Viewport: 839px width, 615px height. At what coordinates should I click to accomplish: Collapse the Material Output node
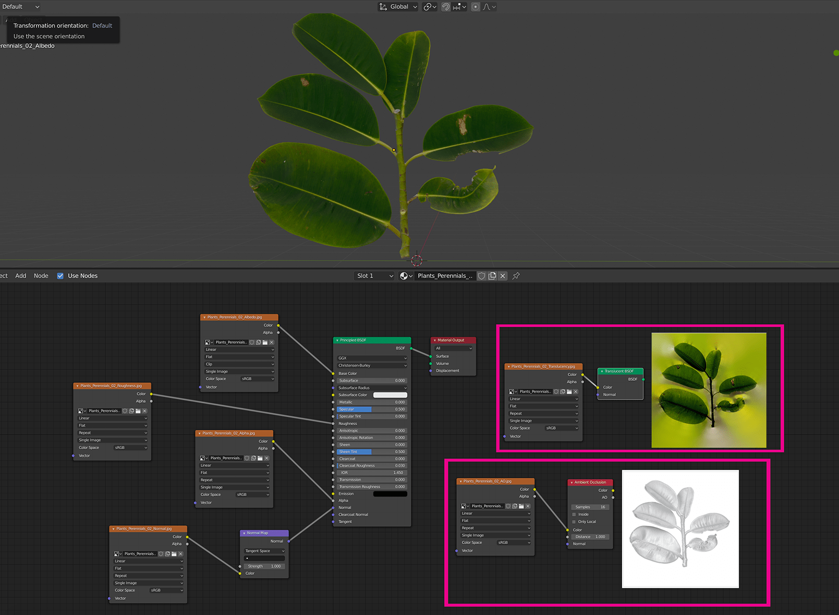pyautogui.click(x=434, y=340)
